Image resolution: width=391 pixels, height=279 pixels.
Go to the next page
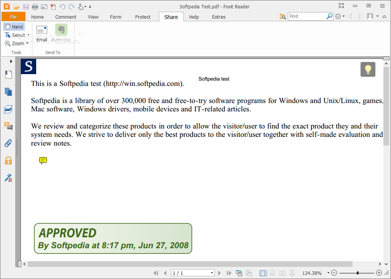click(219, 273)
